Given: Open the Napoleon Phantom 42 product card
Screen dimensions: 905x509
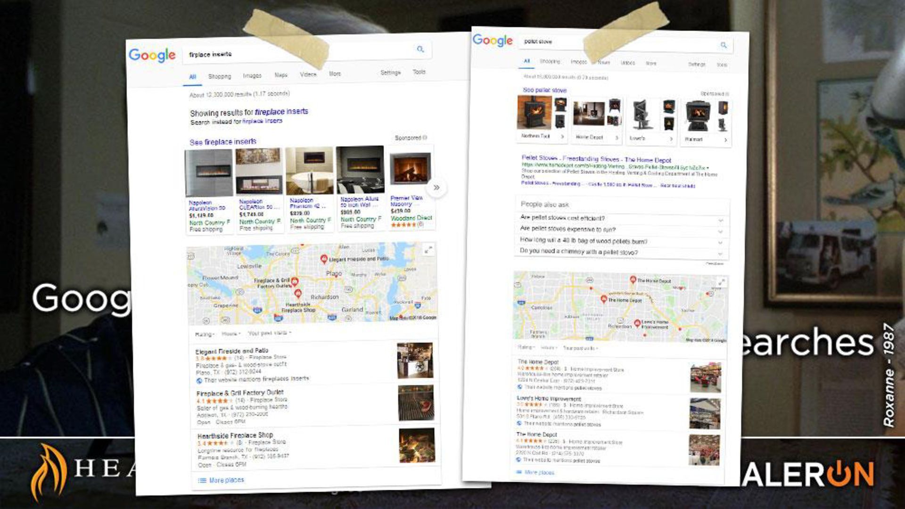Looking at the screenshot, I should (x=310, y=189).
